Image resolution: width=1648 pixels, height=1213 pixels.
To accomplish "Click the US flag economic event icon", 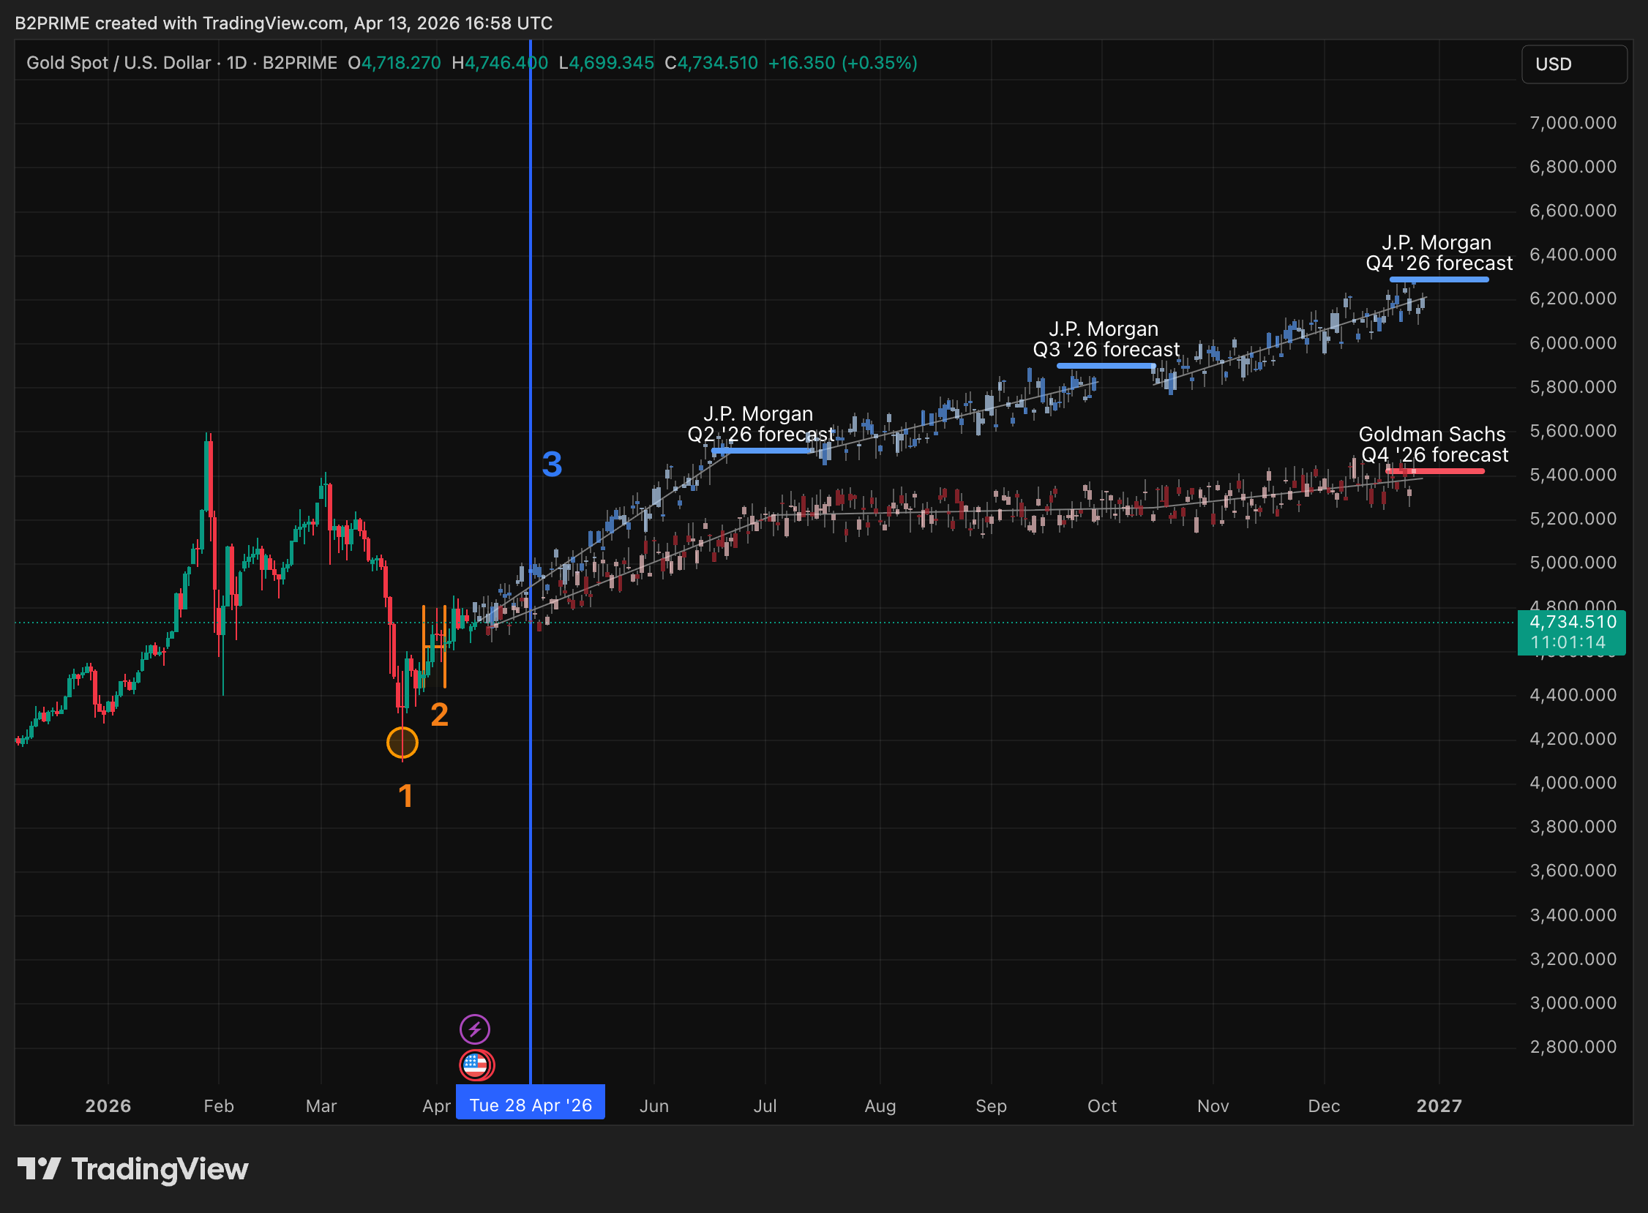I will coord(476,1064).
